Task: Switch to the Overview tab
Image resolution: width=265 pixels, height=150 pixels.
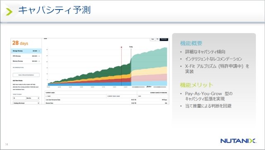Action: click(164, 39)
